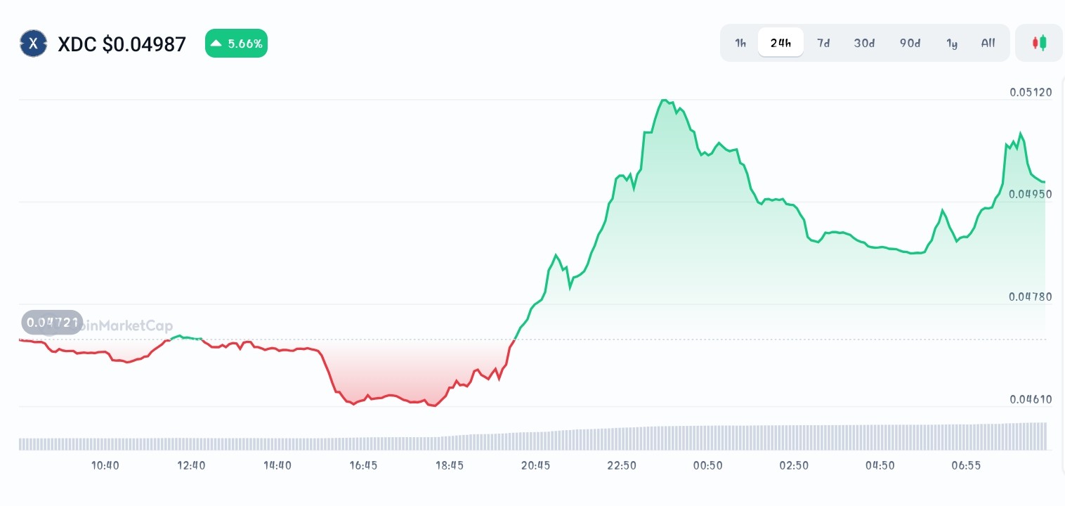Select the 7d tab
This screenshot has height=506, width=1065.
[823, 43]
